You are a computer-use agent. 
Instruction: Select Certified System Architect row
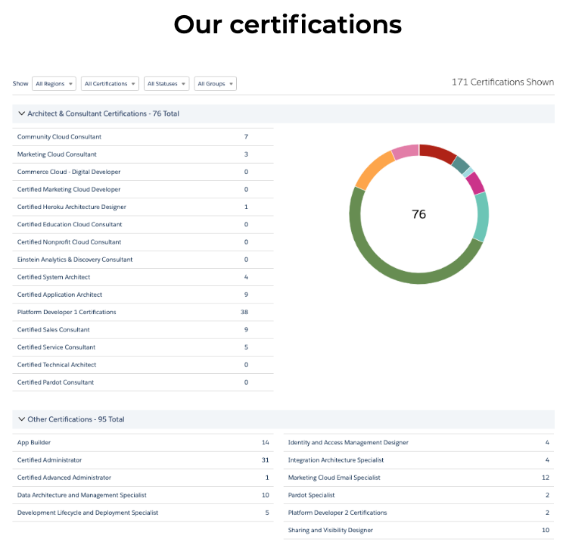(x=143, y=277)
